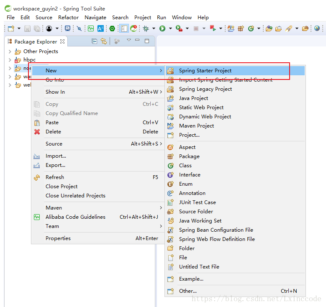Click Import... in the context menu
Screen dimensions: 326x307
(98, 156)
